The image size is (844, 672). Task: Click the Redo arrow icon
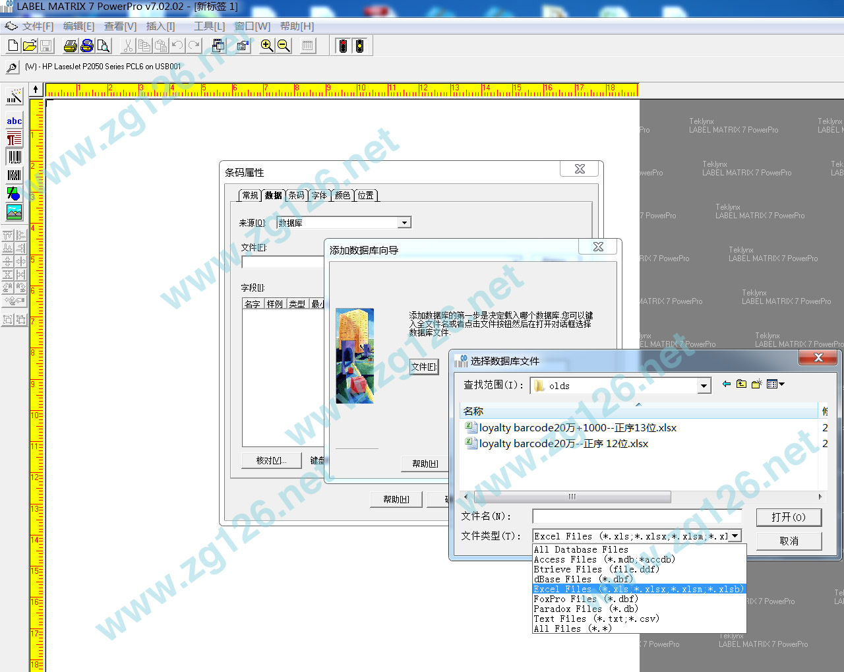coord(194,46)
